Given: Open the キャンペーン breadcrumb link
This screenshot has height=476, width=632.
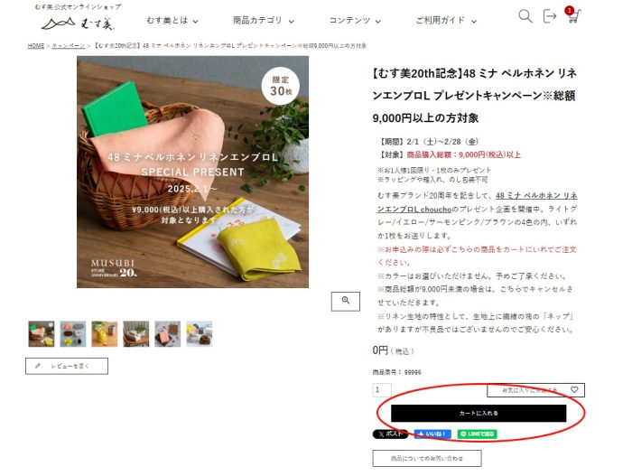Looking at the screenshot, I should click(69, 46).
